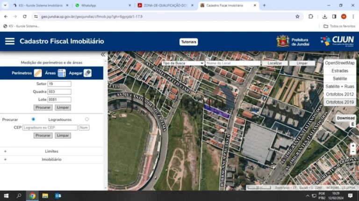
Task: Switch to ZONA-DE-QUALIFICAÇÃO tab
Action: [x=165, y=5]
